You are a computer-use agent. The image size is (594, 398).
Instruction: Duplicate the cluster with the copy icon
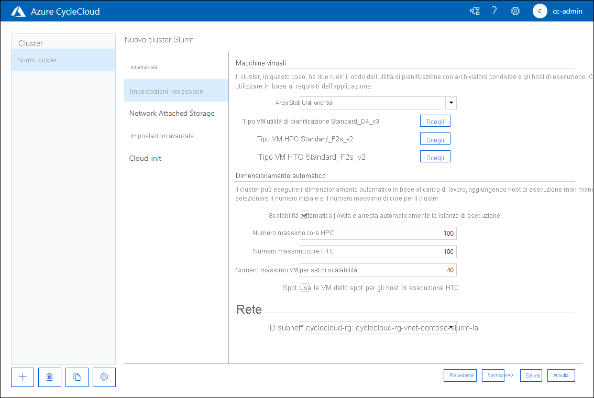76,377
